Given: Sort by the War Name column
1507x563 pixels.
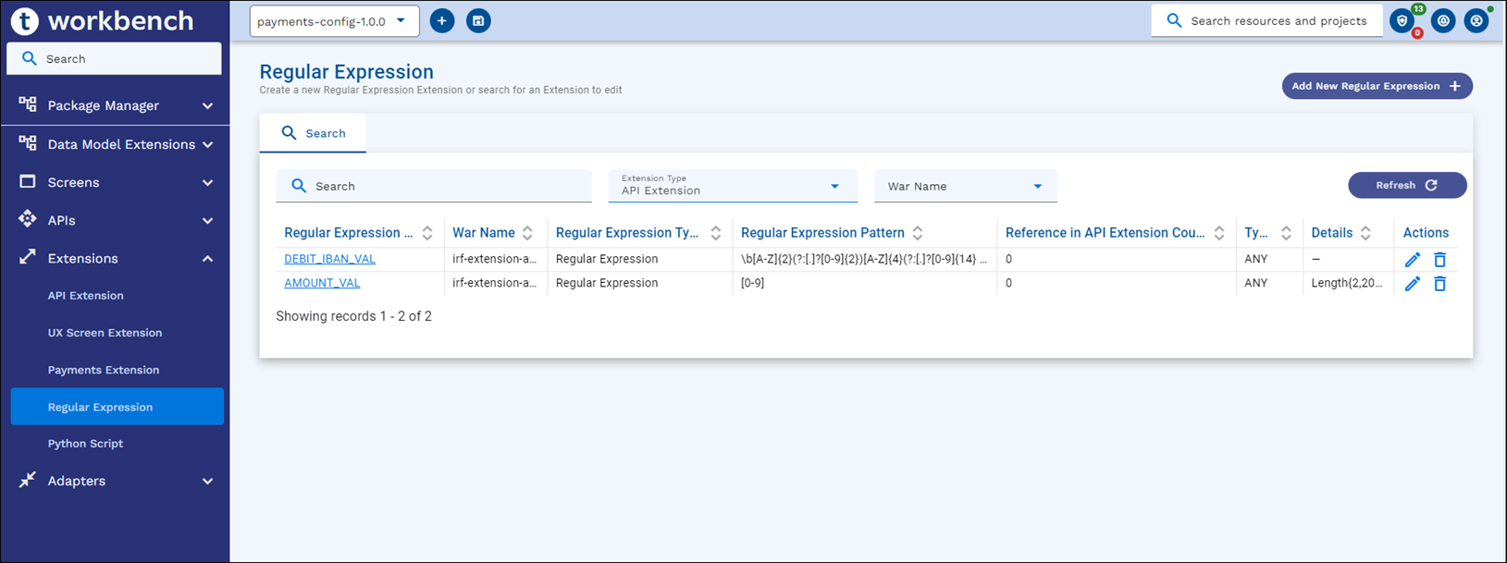Looking at the screenshot, I should pos(527,233).
